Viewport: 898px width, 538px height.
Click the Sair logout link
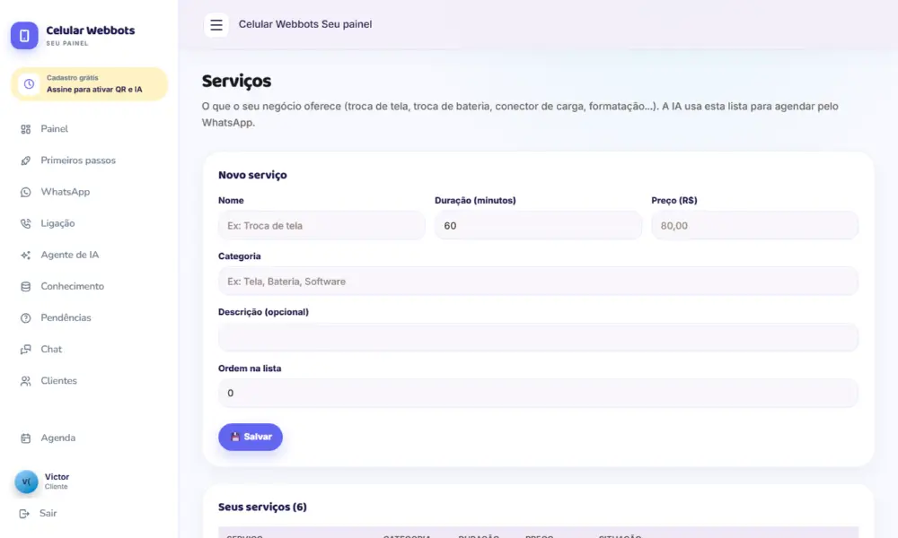tap(48, 514)
